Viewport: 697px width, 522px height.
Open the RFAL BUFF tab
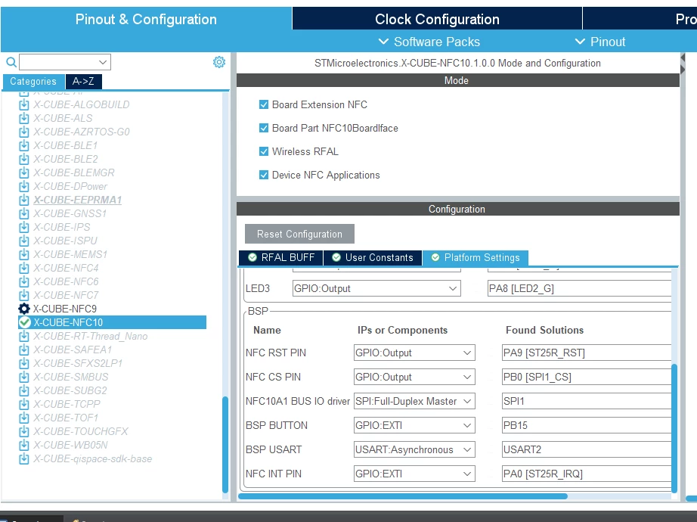281,258
